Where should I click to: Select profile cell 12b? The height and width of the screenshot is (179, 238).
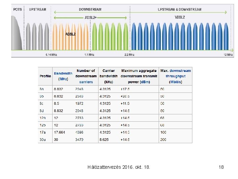pyautogui.click(x=43, y=125)
